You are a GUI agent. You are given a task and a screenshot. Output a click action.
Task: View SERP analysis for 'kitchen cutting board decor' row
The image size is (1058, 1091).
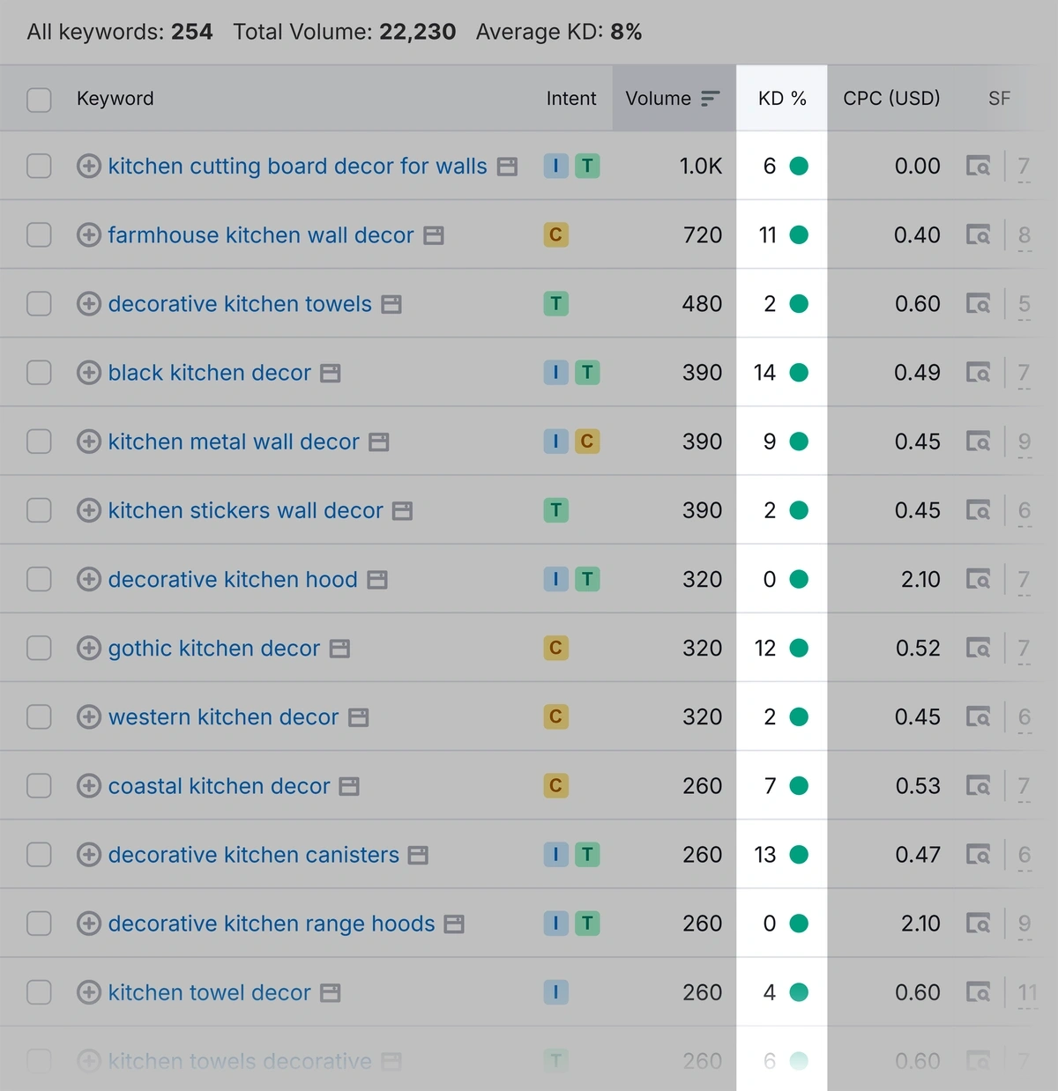(x=978, y=166)
